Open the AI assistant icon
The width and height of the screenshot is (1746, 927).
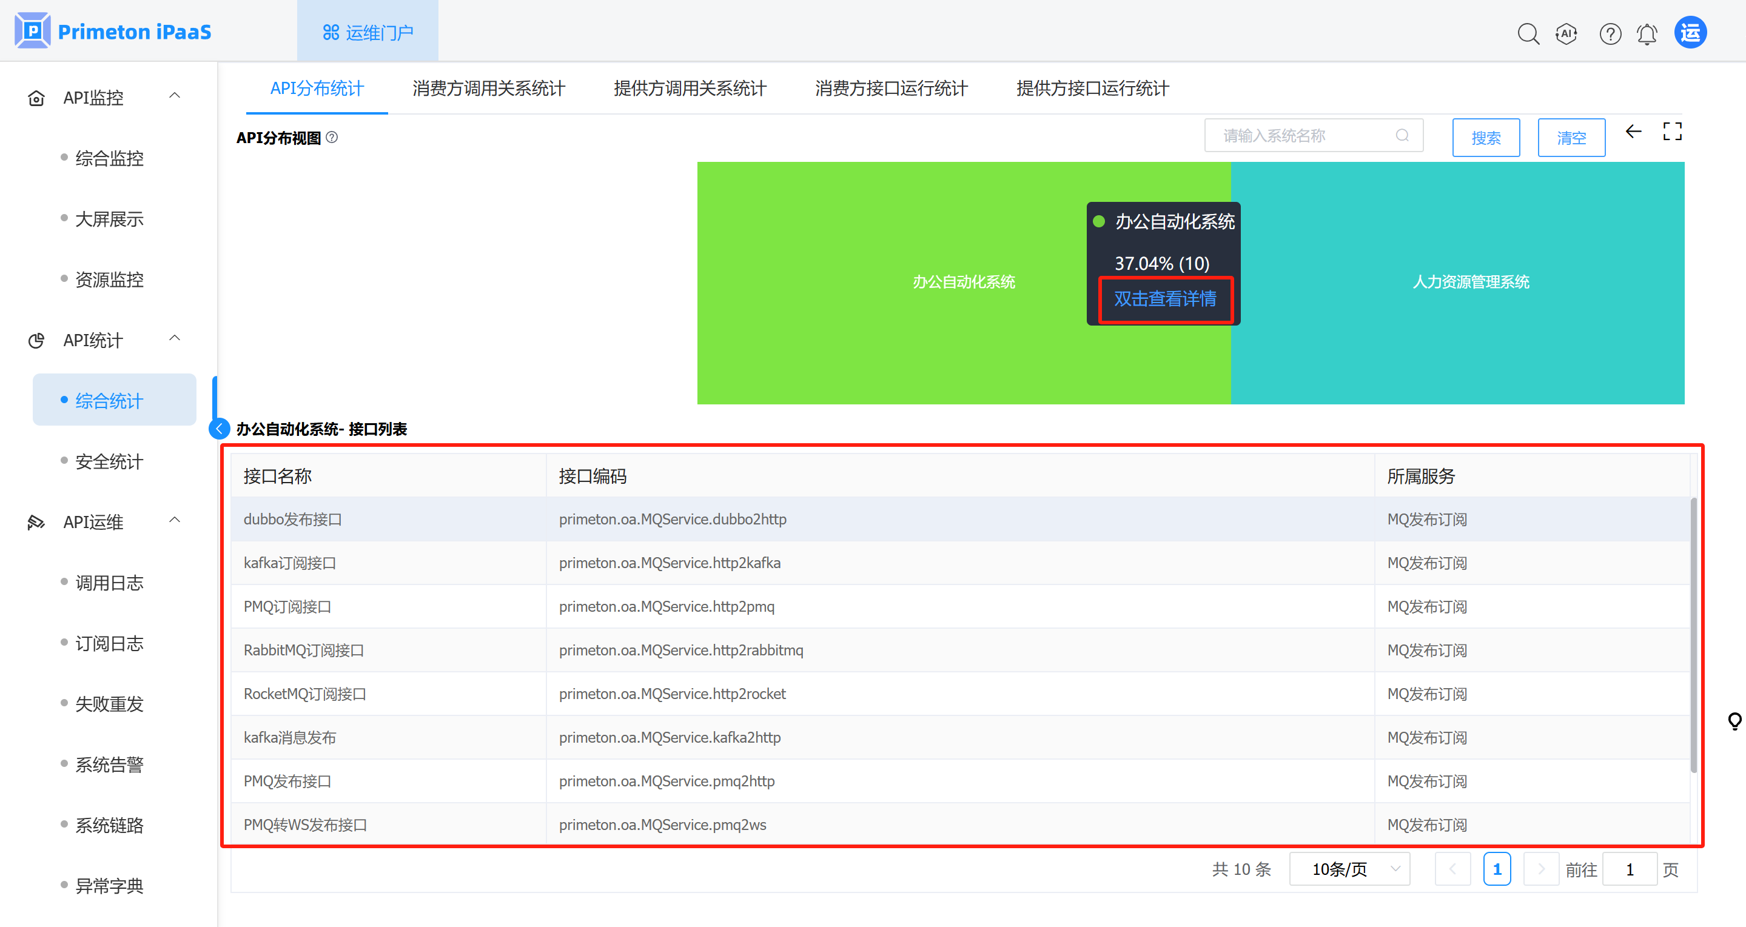click(1566, 33)
